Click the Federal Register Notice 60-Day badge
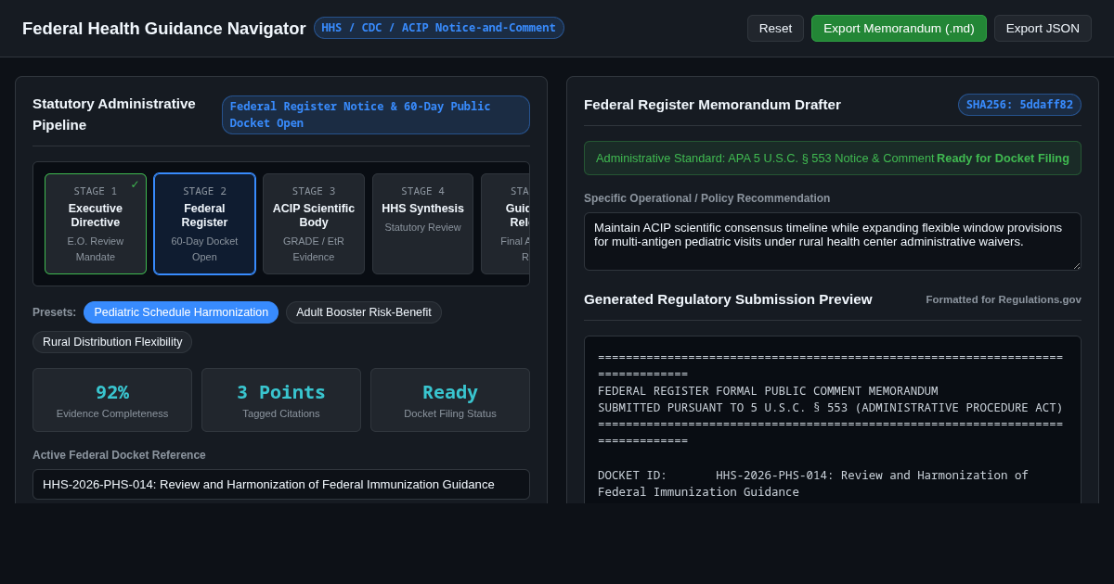Screen dimensions: 1114x584 coord(376,115)
